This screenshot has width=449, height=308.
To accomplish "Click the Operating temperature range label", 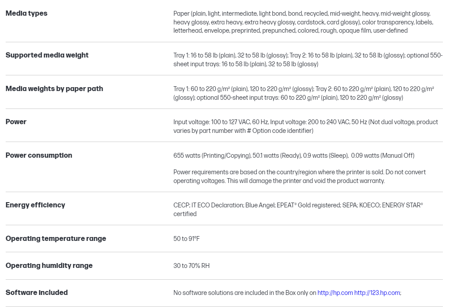I will pos(56,238).
